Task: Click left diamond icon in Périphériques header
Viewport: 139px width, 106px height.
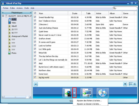Action: (3, 12)
